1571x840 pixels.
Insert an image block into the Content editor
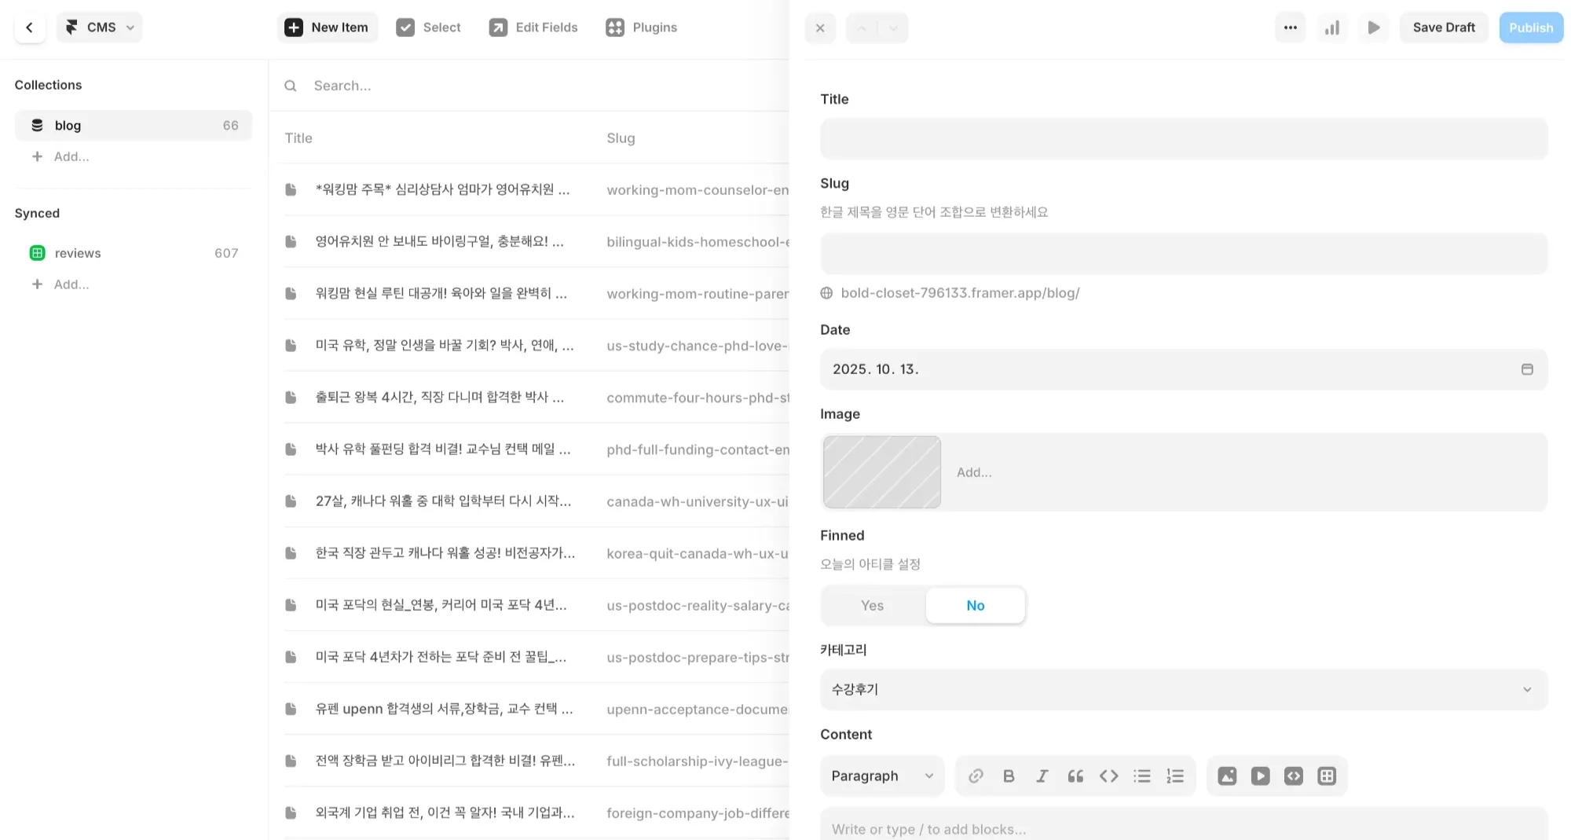[x=1227, y=776]
